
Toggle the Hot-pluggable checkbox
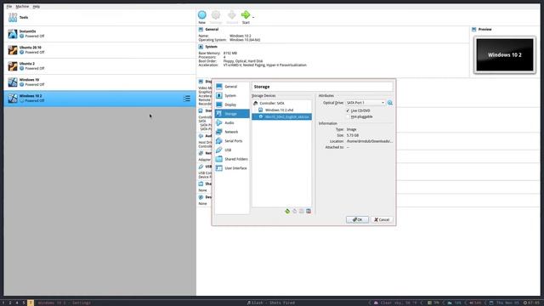348,116
